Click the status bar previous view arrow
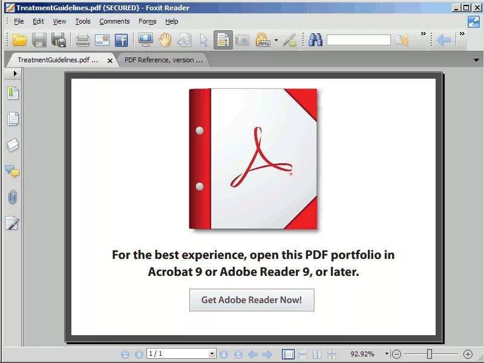The image size is (484, 363). pyautogui.click(x=253, y=354)
